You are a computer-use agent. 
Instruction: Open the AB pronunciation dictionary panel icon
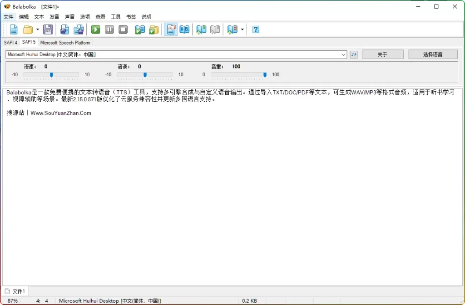click(x=184, y=30)
